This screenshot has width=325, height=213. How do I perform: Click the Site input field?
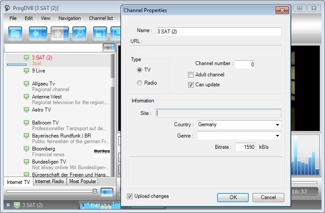coord(218,113)
